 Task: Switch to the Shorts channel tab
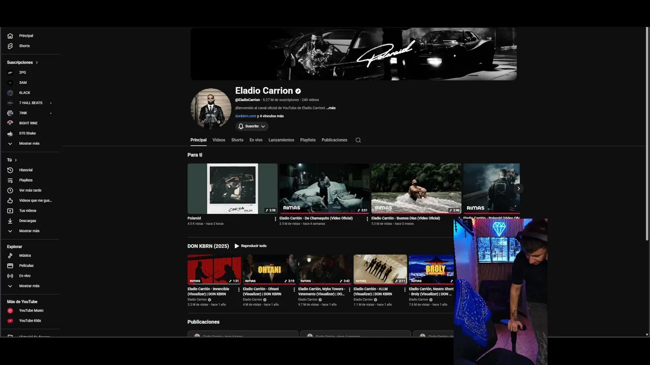pos(237,140)
